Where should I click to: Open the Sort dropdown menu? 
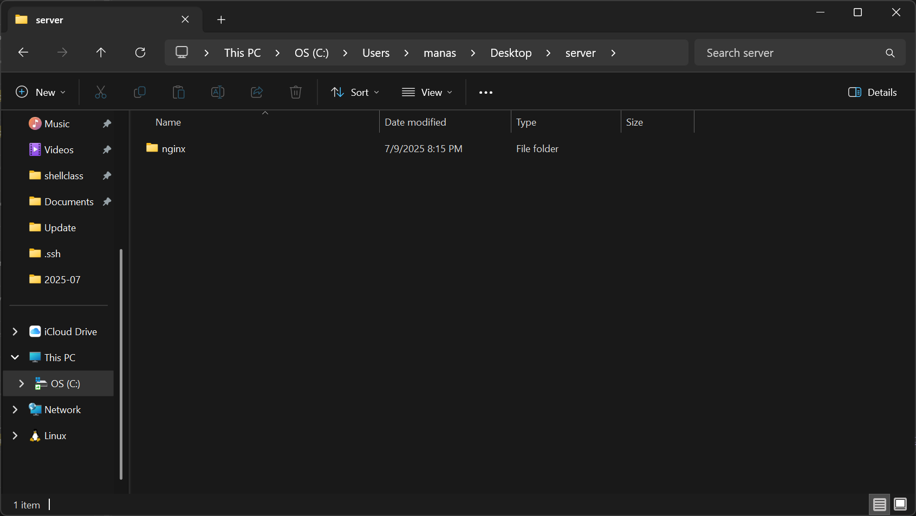click(355, 92)
